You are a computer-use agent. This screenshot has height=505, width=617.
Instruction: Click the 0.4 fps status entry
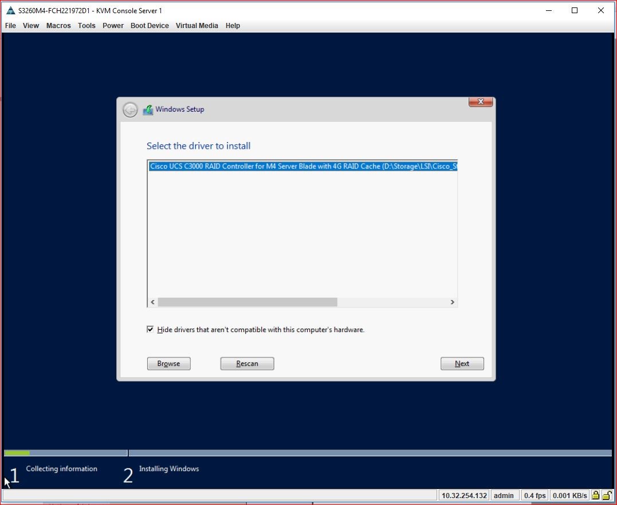[x=535, y=495]
